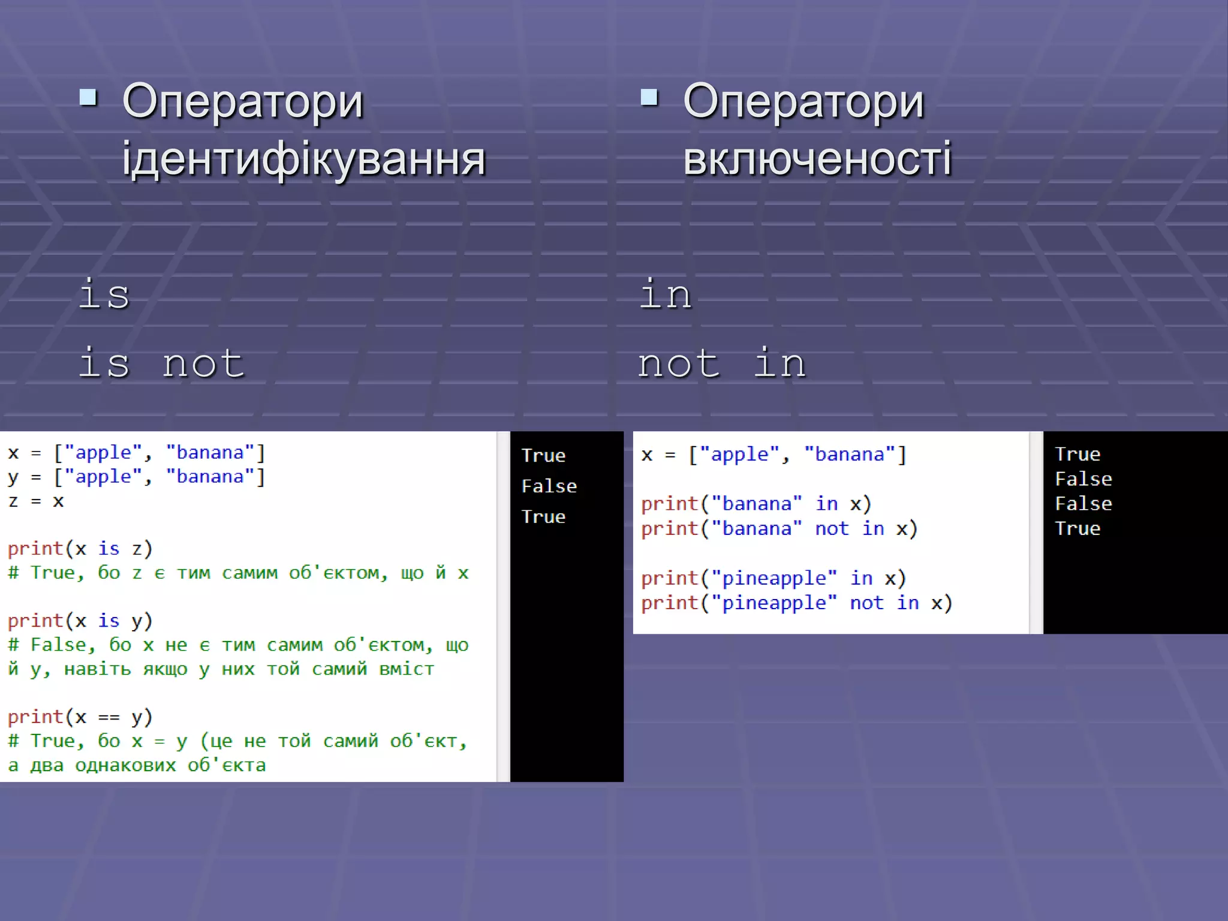The image size is (1228, 921).
Task: Click the code line 'print(x is y)'
Action: 80,621
